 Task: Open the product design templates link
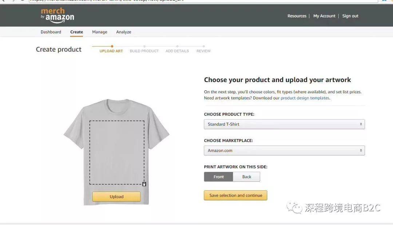click(x=305, y=98)
